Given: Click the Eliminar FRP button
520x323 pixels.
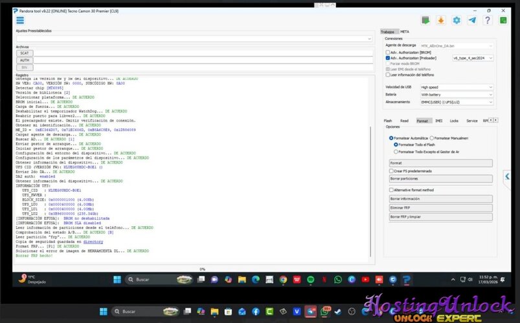Looking at the screenshot, I should click(440, 207).
